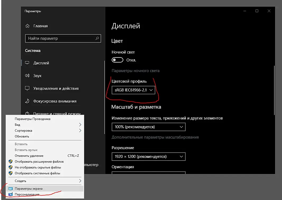Select Отображать системные файлы entry
This screenshot has height=200, width=282.
[x=45, y=173]
